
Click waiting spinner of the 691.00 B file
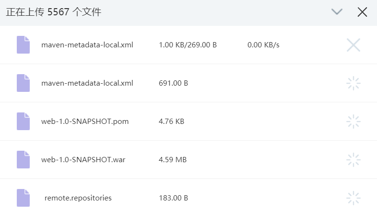[353, 83]
